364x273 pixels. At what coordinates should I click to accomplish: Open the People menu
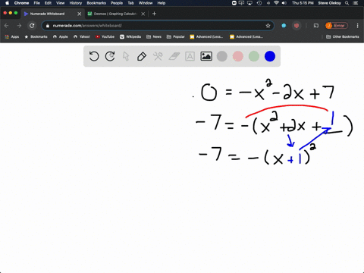pyautogui.click(x=117, y=3)
